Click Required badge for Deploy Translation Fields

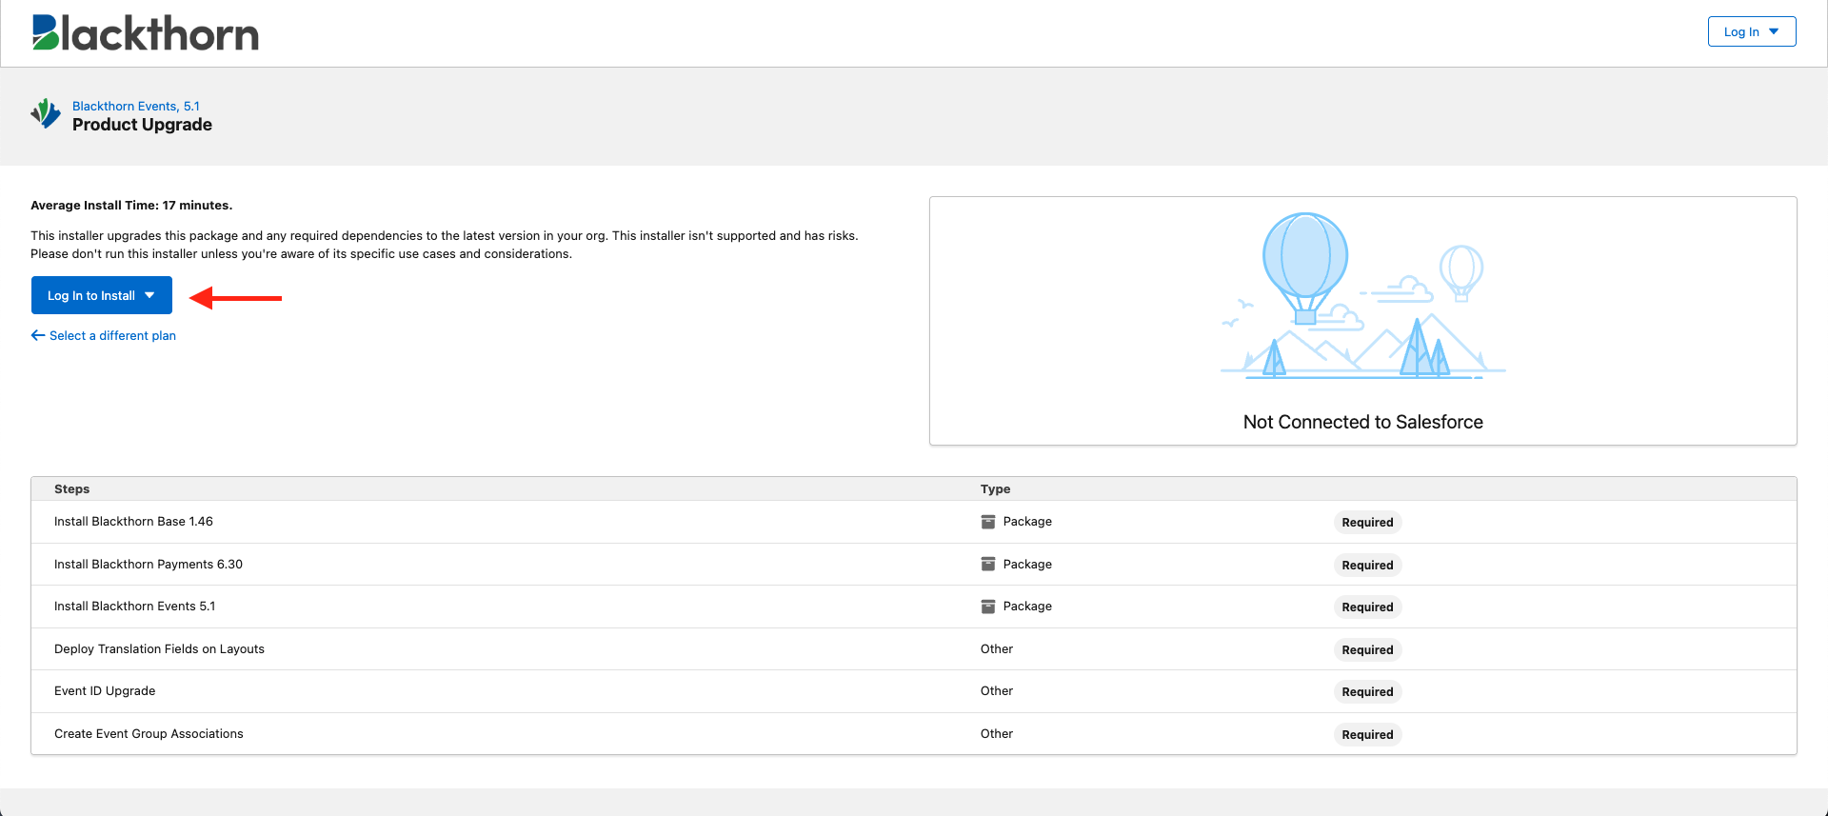coord(1367,649)
